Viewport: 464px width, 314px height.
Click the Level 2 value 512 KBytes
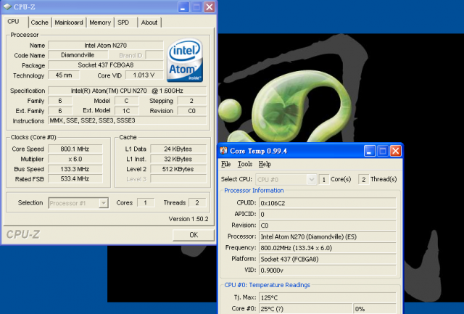click(x=178, y=169)
